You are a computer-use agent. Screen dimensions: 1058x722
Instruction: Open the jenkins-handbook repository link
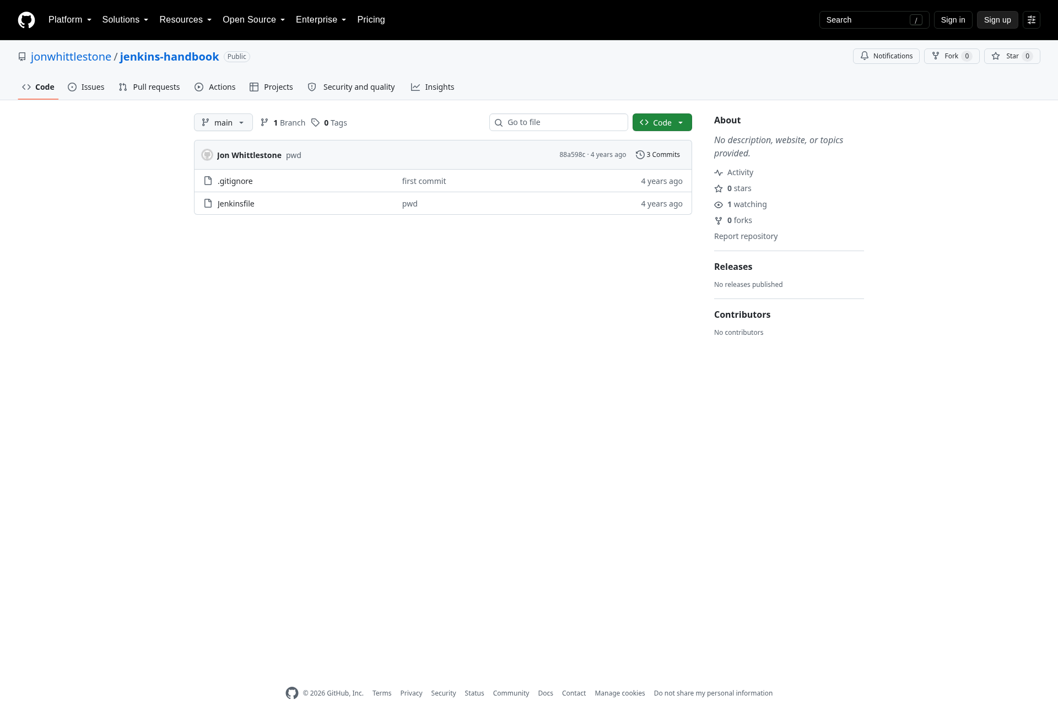(x=169, y=57)
